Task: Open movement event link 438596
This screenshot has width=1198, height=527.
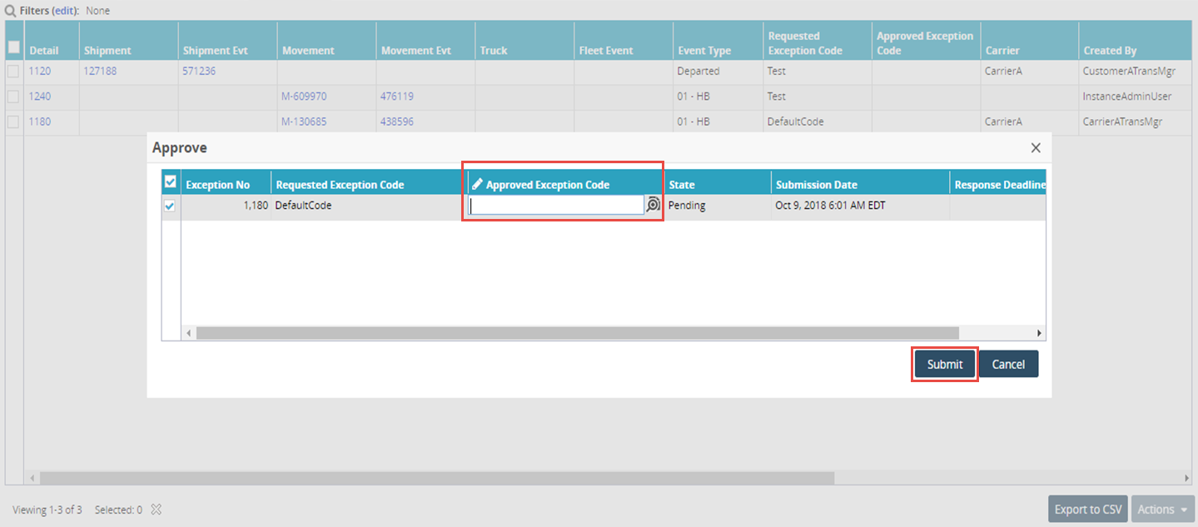Action: coord(397,122)
